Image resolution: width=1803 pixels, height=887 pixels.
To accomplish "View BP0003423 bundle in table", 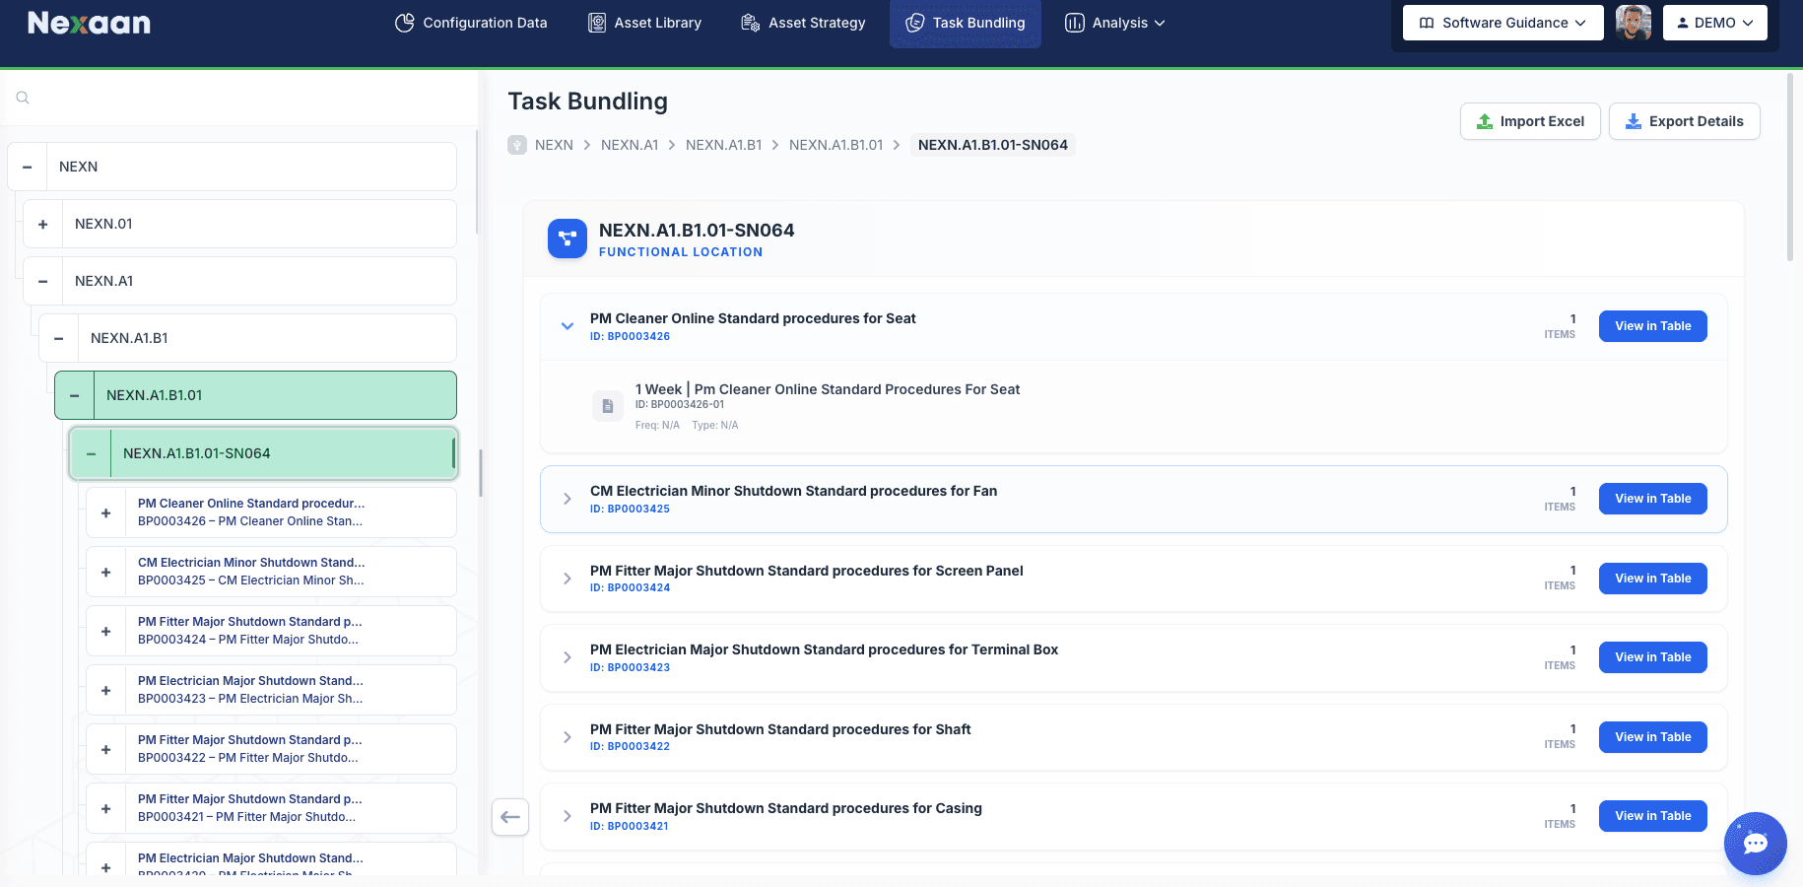I will 1653,657.
